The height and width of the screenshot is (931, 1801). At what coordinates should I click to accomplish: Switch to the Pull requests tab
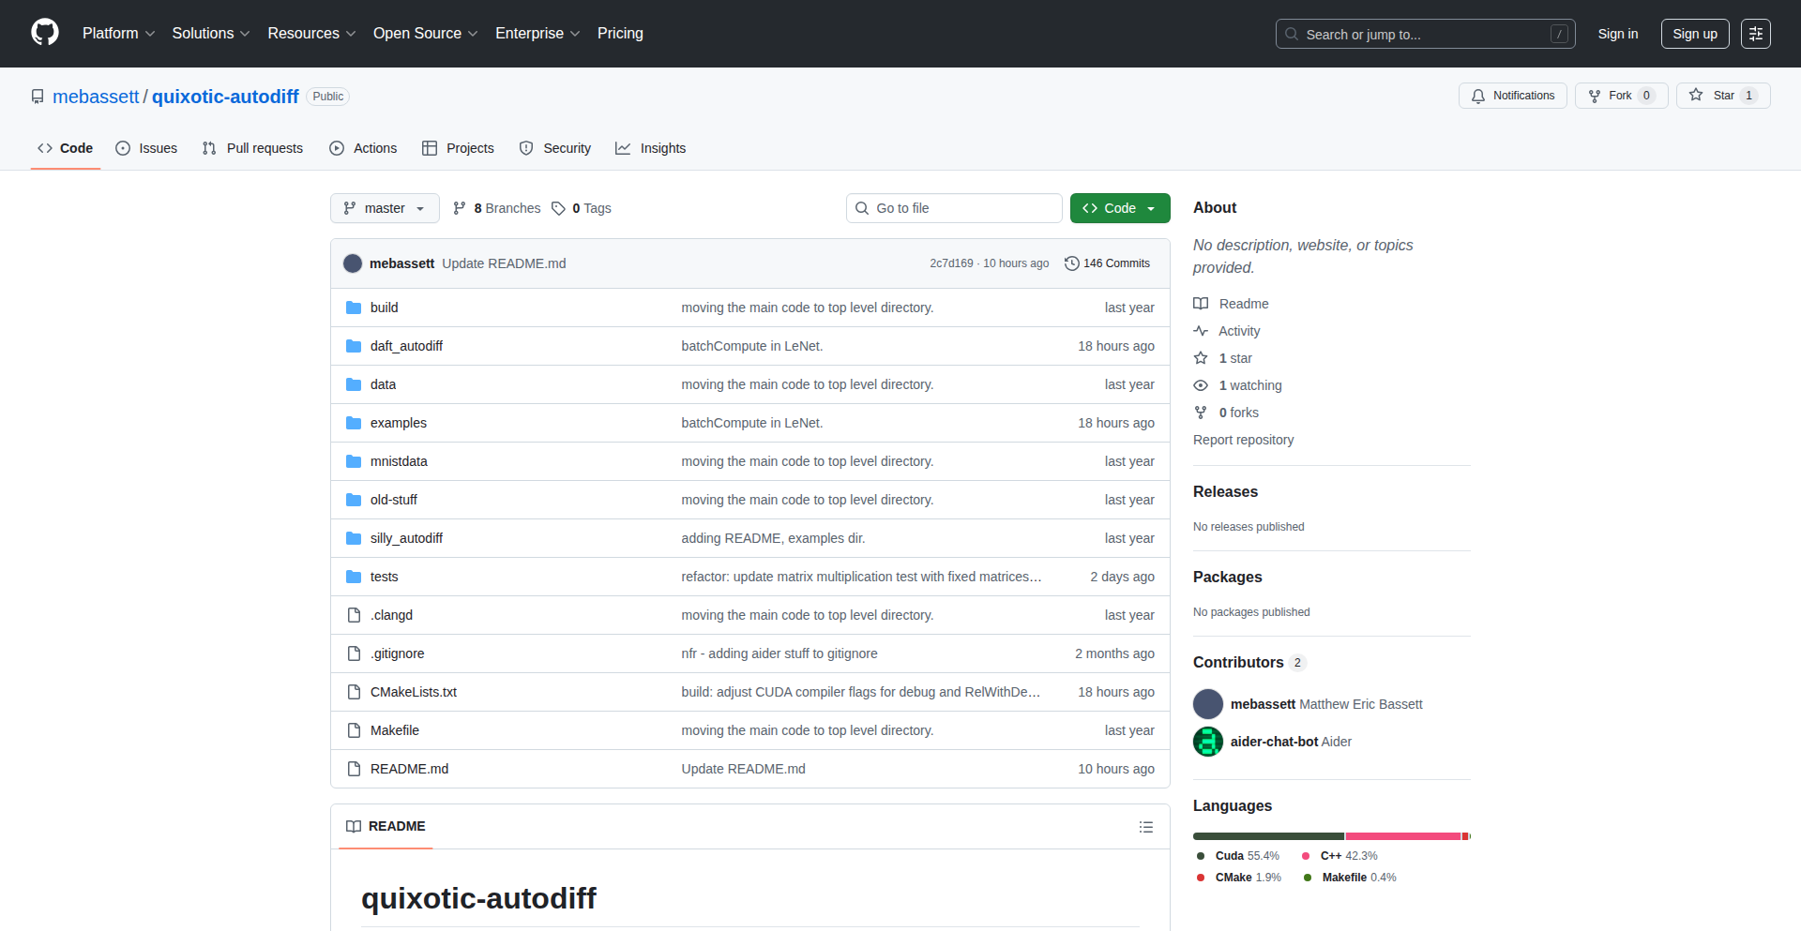point(253,148)
